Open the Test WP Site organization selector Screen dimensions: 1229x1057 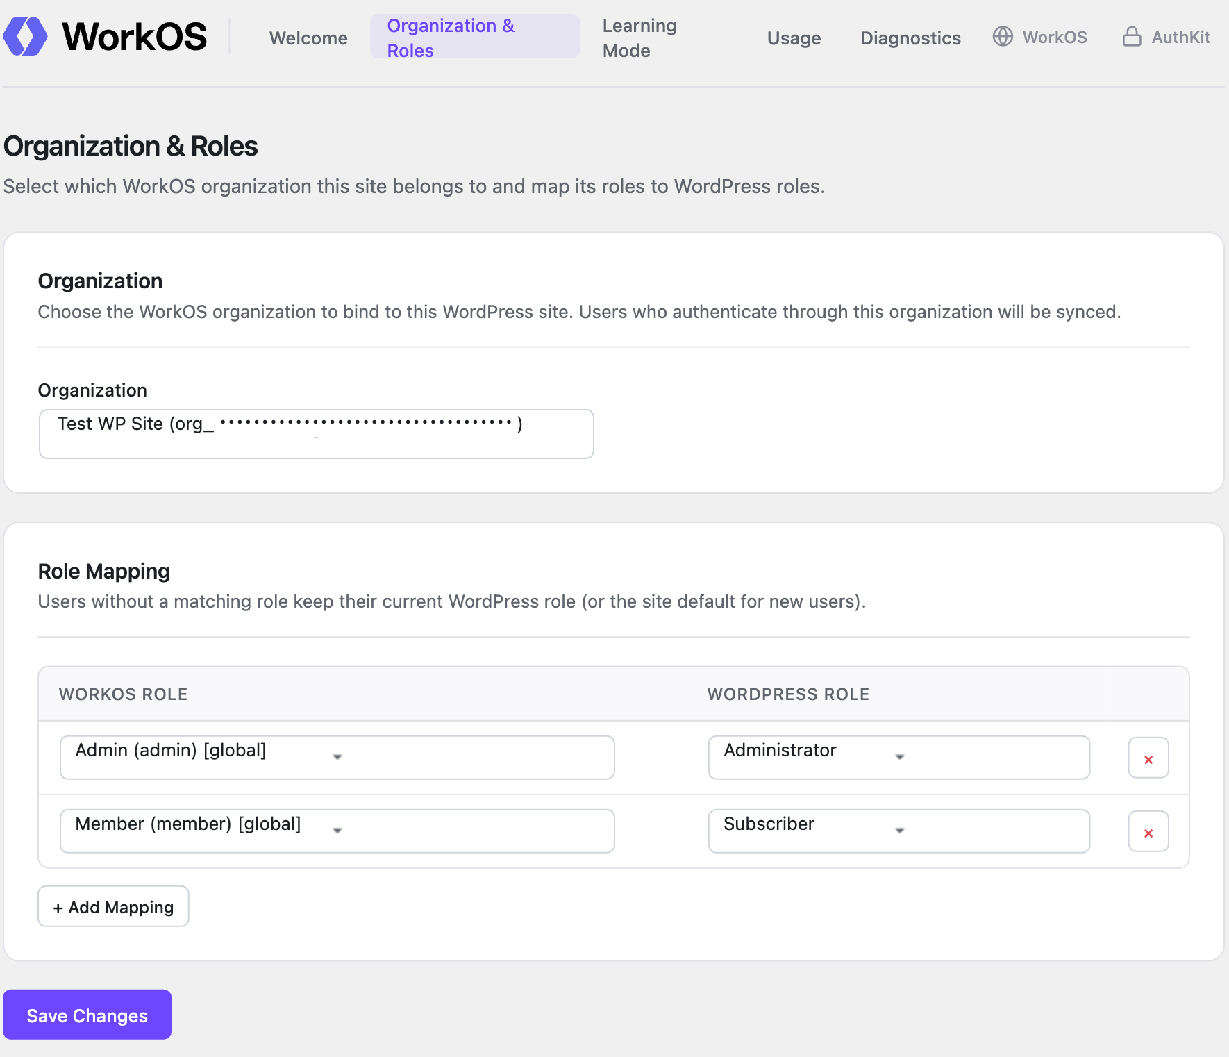317,434
